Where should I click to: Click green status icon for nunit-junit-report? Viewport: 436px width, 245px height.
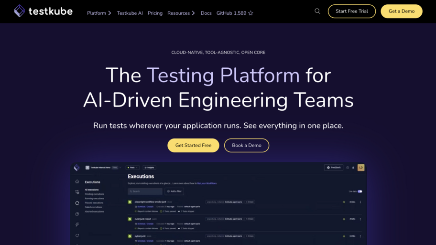click(130, 219)
